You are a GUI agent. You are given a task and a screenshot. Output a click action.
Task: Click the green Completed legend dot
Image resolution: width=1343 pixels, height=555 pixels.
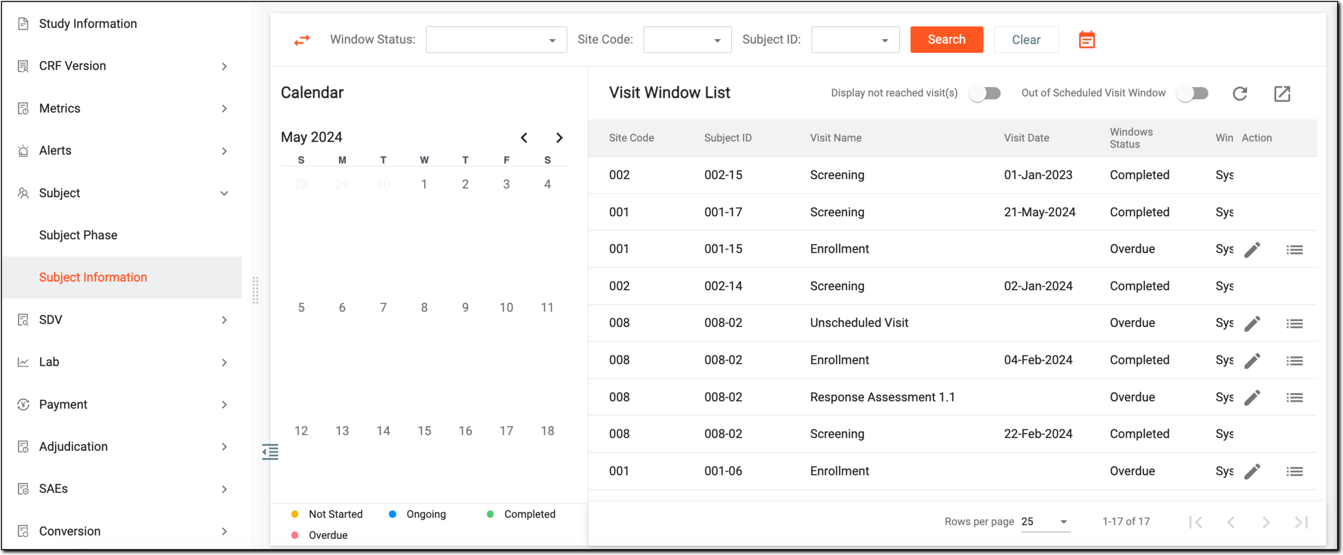coord(490,514)
